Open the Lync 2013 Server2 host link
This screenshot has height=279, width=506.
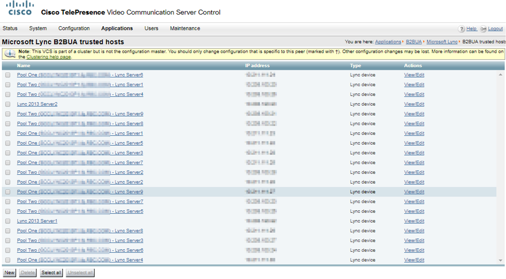[x=37, y=104]
